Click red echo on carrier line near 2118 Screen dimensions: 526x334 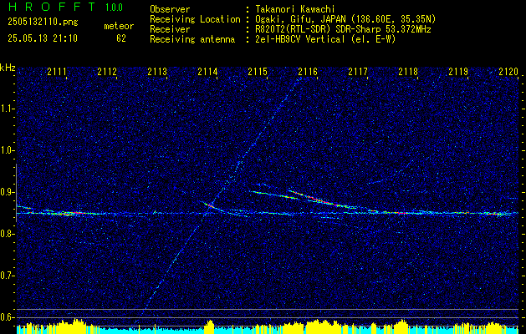(402, 213)
